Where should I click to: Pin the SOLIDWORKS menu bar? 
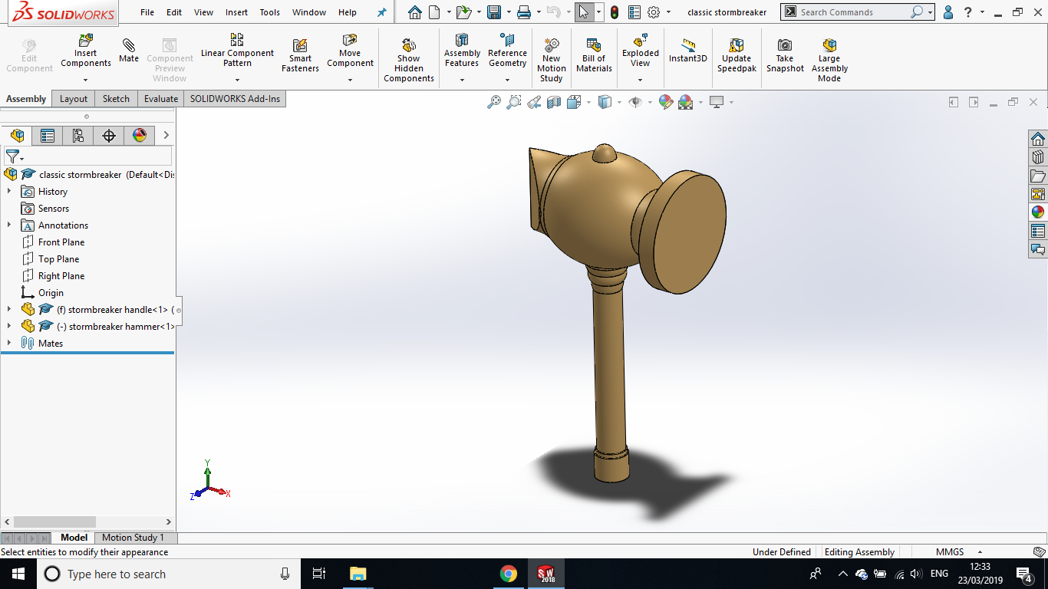point(382,12)
